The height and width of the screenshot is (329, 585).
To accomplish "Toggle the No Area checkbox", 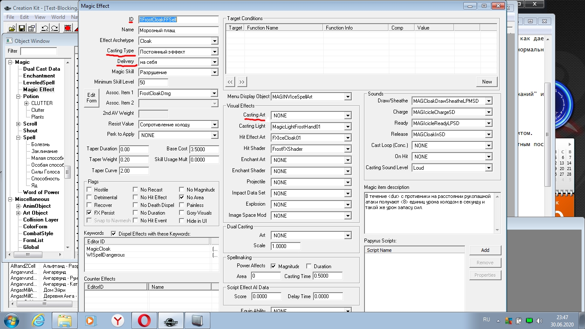I will [x=182, y=197].
